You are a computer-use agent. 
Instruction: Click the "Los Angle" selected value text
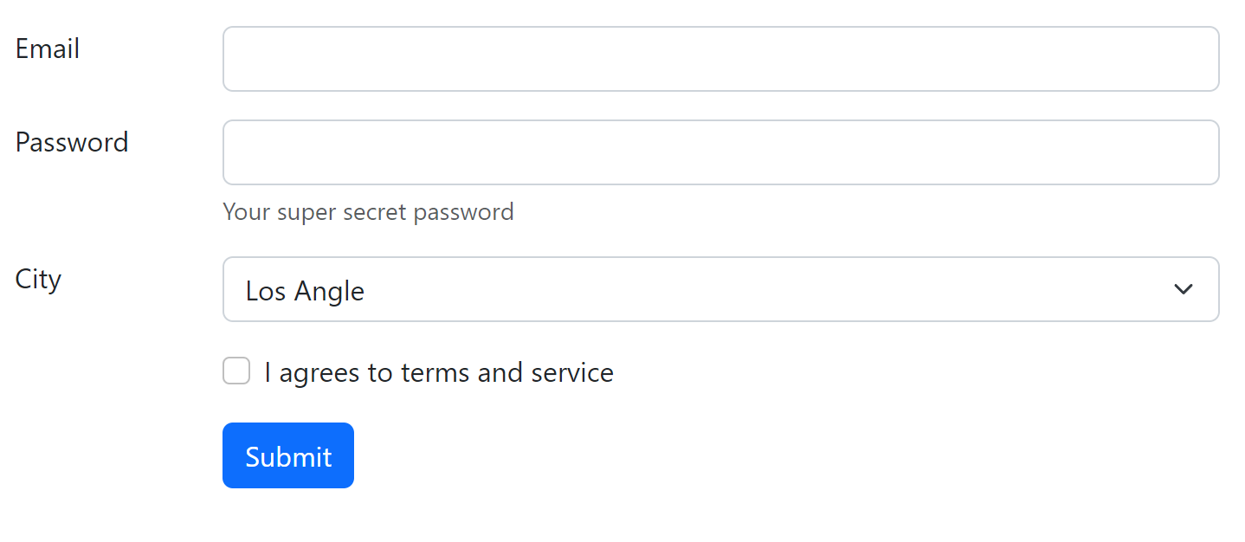coord(305,291)
